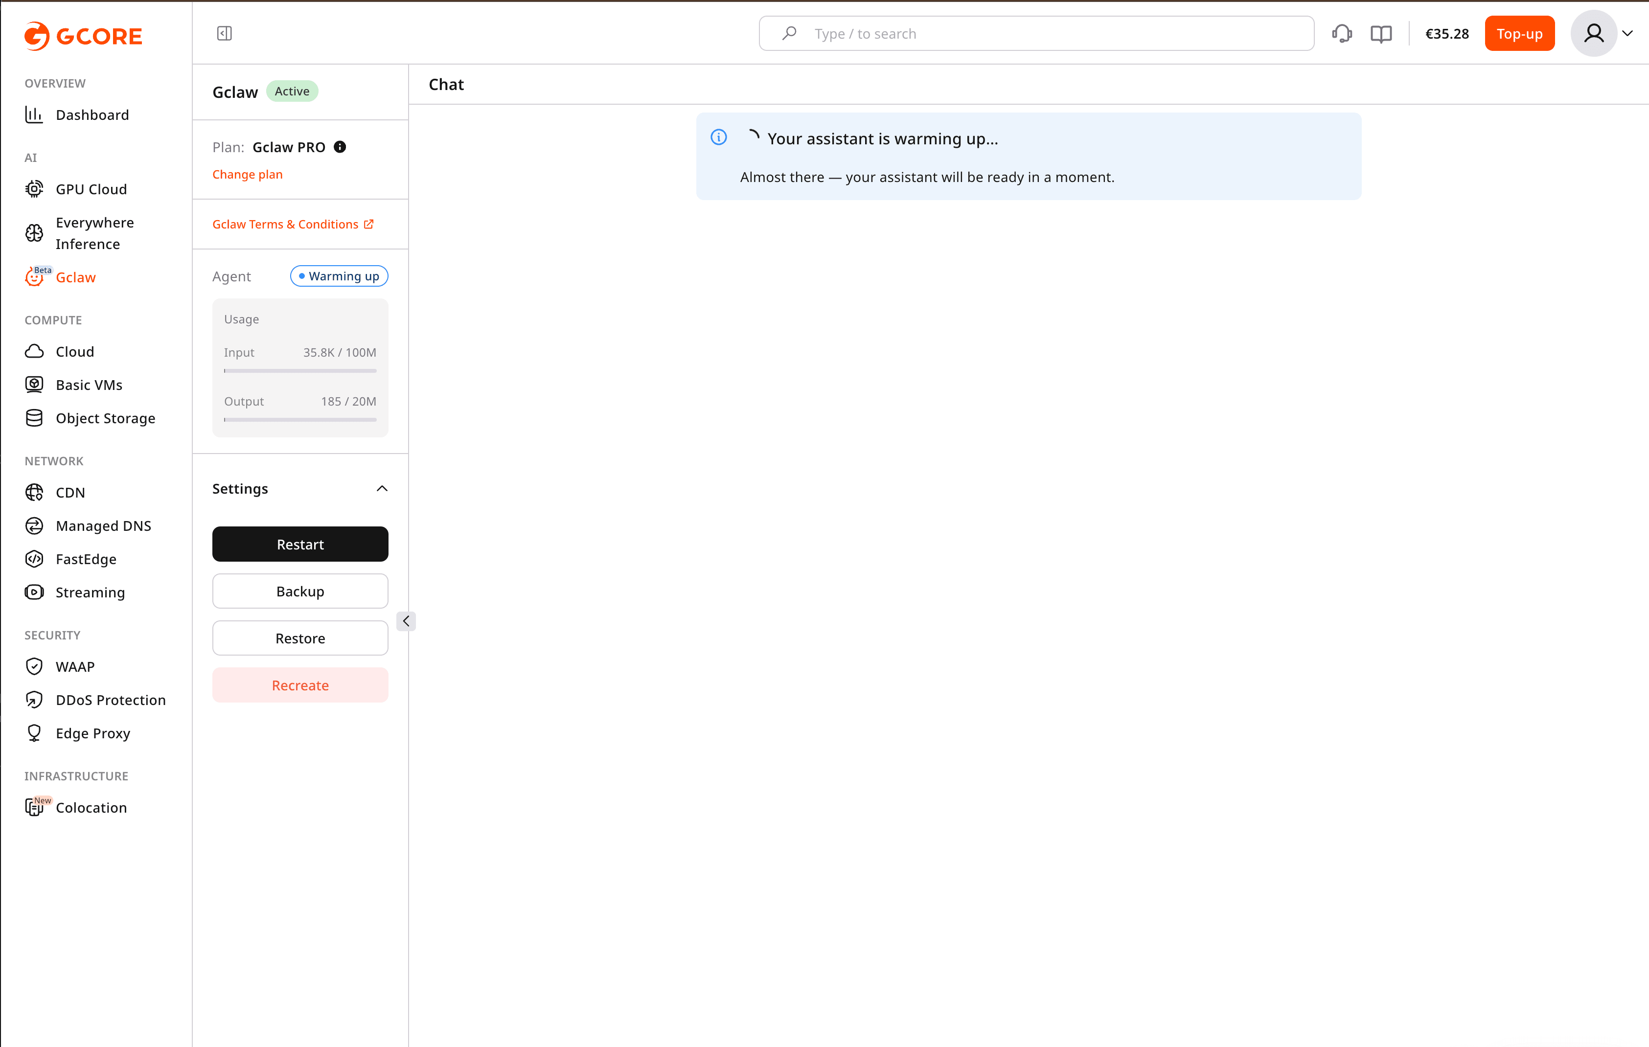The width and height of the screenshot is (1649, 1047).
Task: Focus the Type / to search field
Action: pyautogui.click(x=1036, y=34)
